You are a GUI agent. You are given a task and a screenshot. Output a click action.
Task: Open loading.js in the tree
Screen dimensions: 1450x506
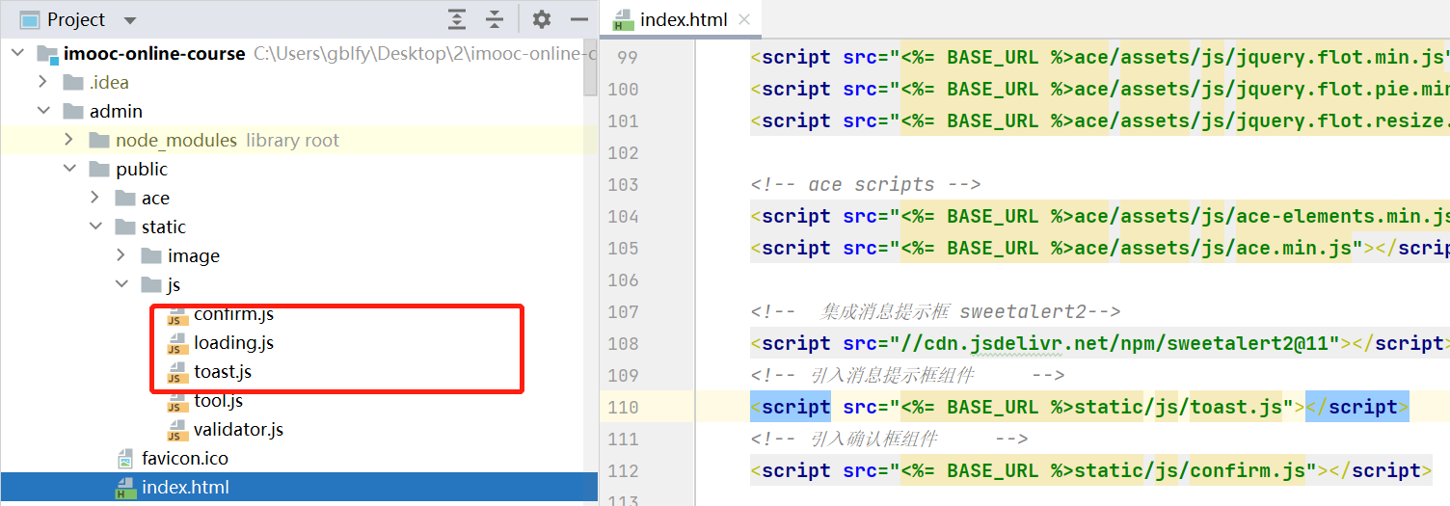(x=233, y=342)
